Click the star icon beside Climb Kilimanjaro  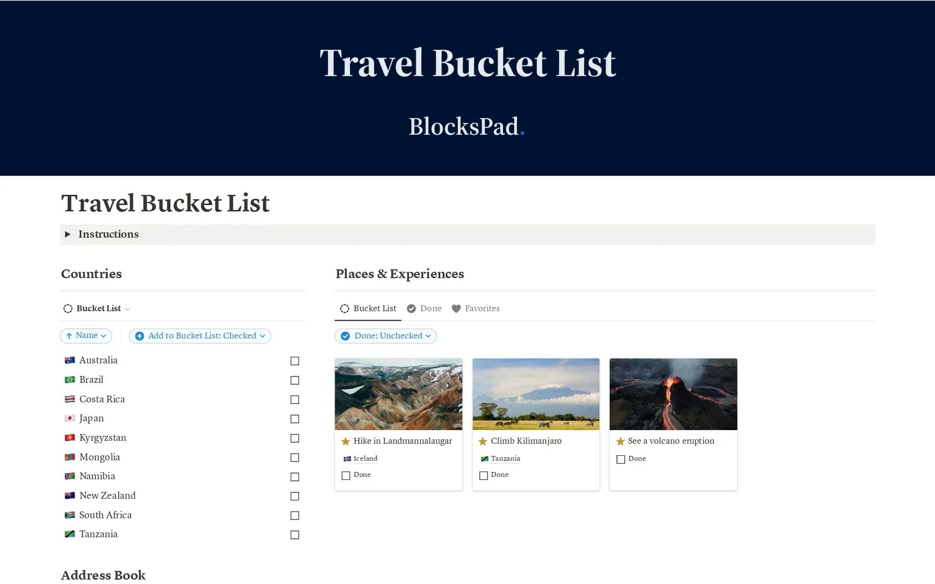pyautogui.click(x=483, y=441)
